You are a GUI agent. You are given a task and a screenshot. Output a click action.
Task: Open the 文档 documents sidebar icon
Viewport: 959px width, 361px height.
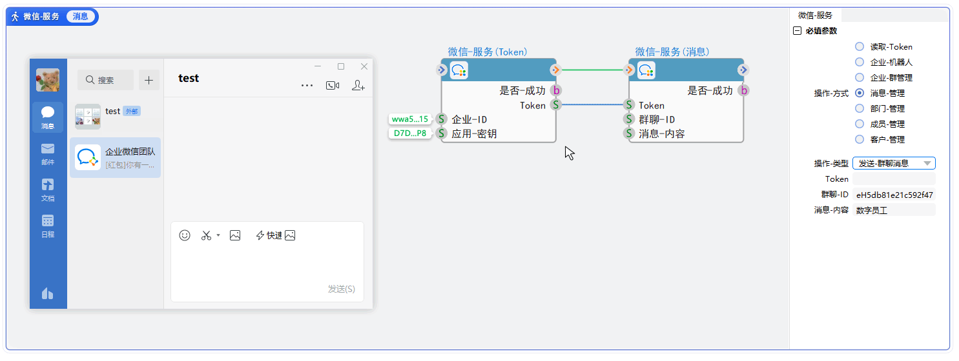(x=48, y=190)
